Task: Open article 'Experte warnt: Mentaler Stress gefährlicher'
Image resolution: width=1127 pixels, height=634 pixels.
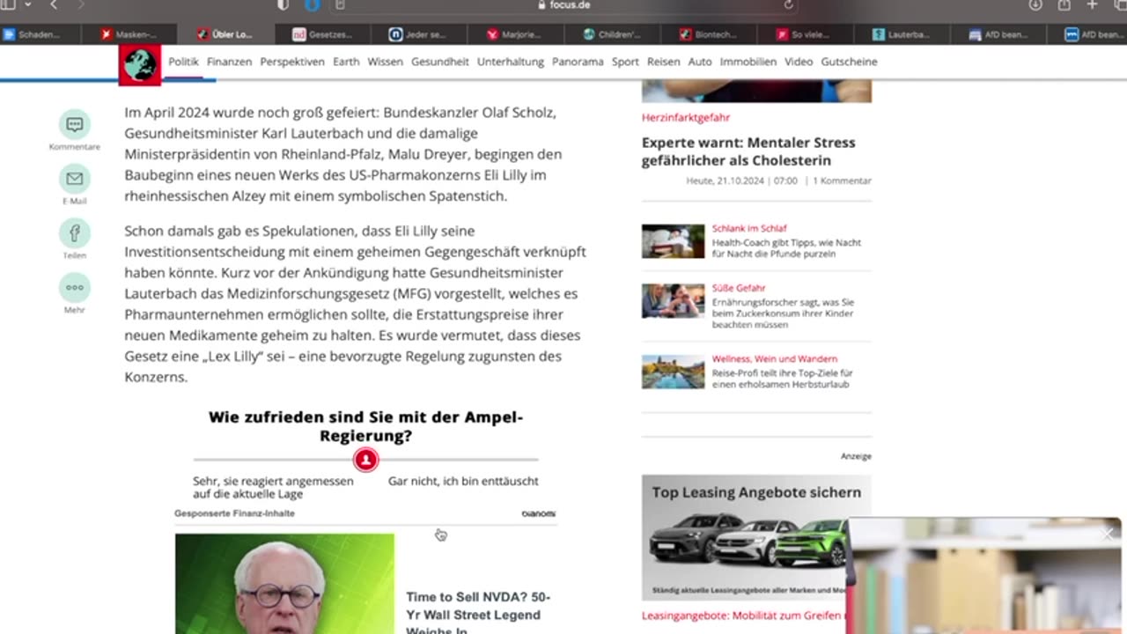Action: click(x=748, y=151)
